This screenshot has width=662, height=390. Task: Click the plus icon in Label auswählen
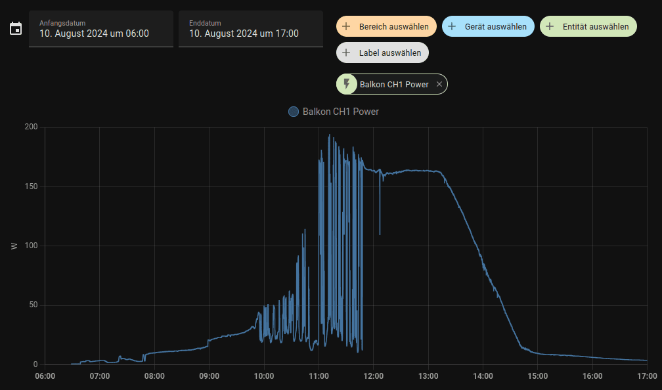[346, 53]
